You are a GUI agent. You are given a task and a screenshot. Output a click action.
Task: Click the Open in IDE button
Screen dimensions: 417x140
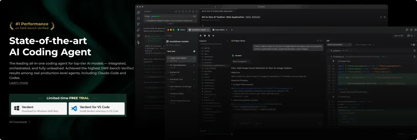pos(398,35)
